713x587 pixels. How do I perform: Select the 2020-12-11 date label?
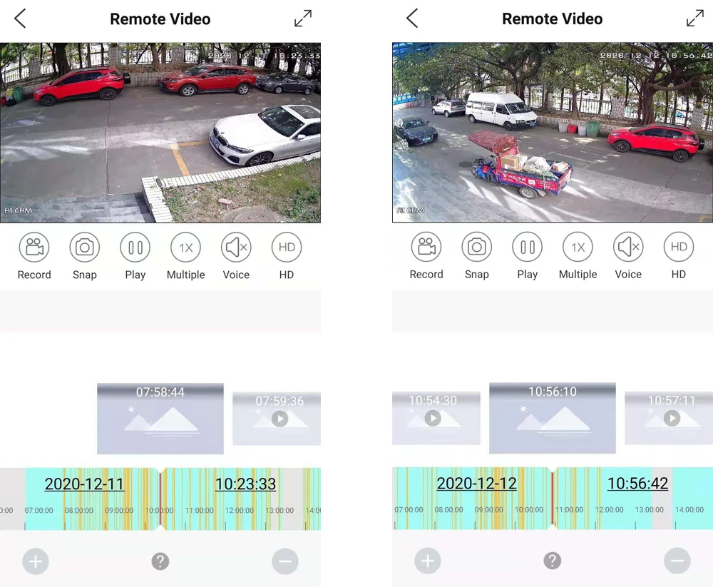pyautogui.click(x=84, y=484)
